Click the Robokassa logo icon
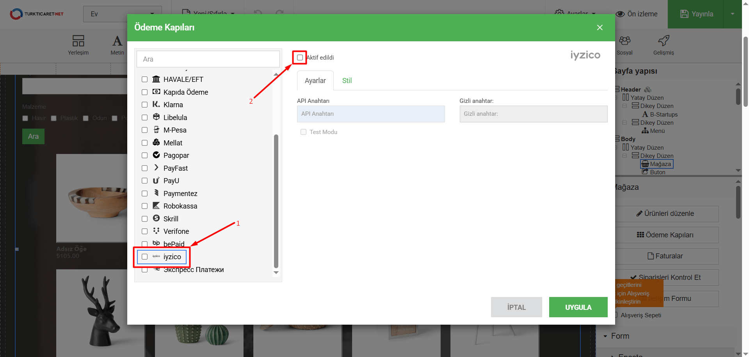Screen dimensions: 749x357 156,206
